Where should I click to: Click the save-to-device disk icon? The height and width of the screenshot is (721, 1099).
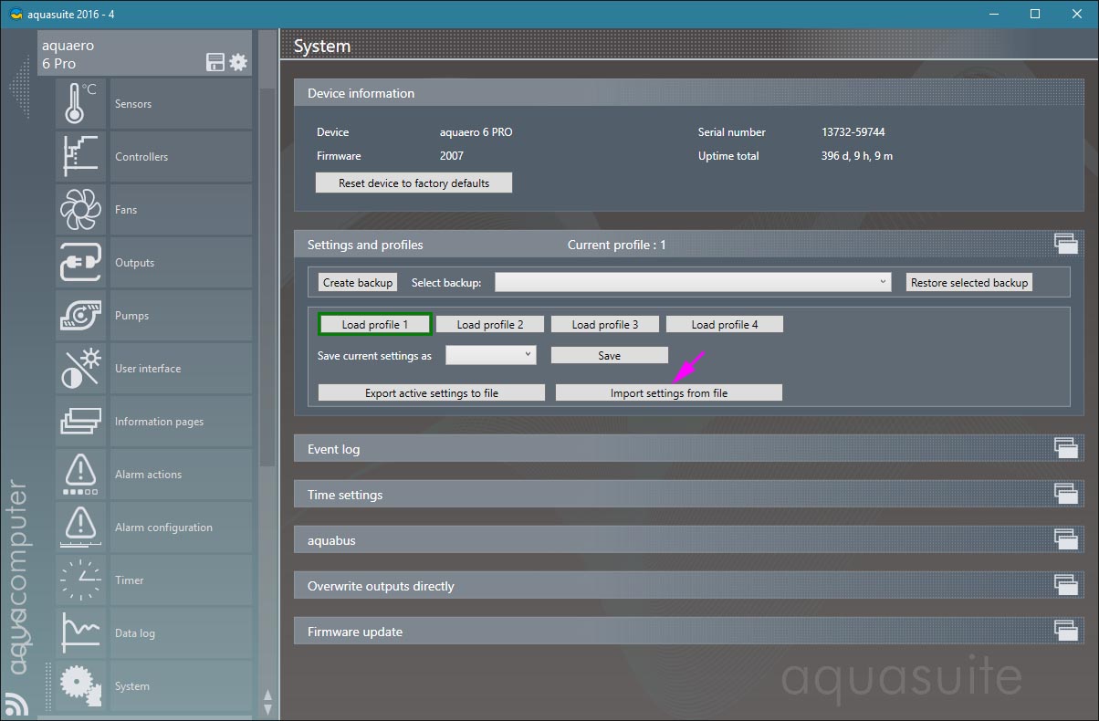point(215,62)
